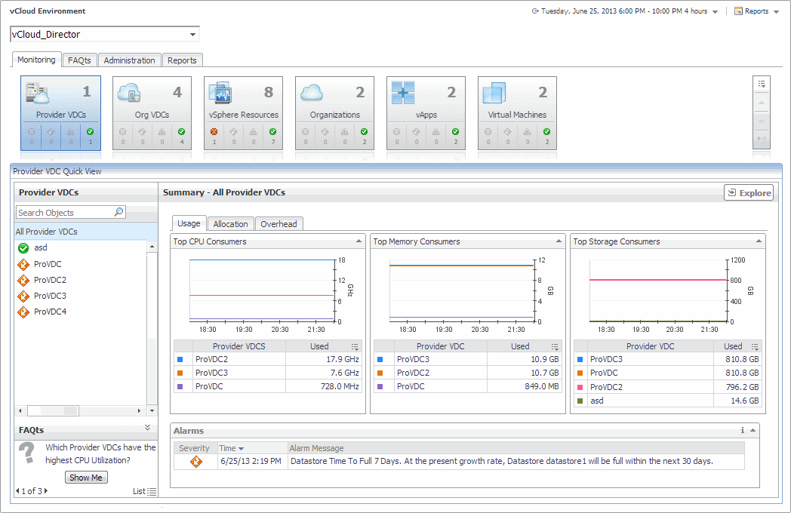Expand the time range selector dropdown
This screenshot has width=791, height=513.
[715, 11]
